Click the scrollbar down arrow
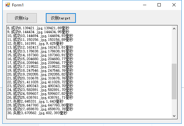Viewport: 184px width, 126px height. click(174, 116)
